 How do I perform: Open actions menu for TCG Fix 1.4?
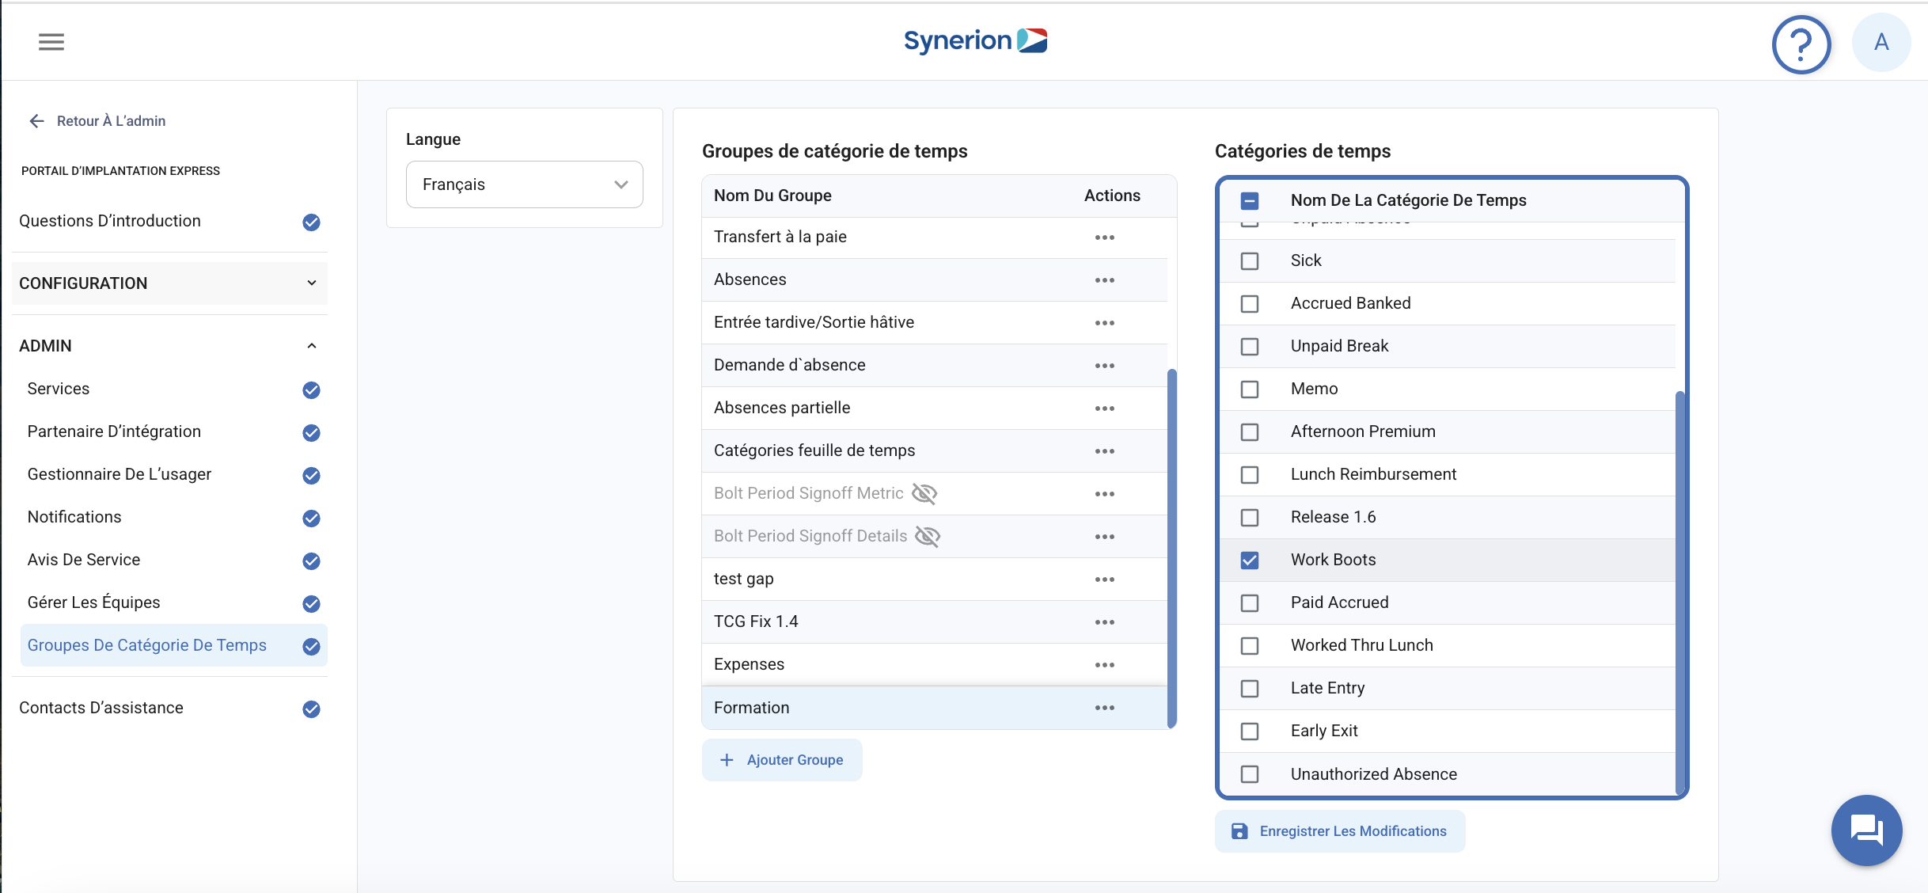point(1105,622)
